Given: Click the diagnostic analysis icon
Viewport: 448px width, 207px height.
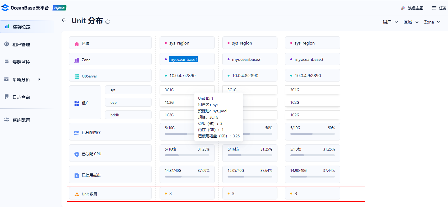Looking at the screenshot, I should point(7,79).
